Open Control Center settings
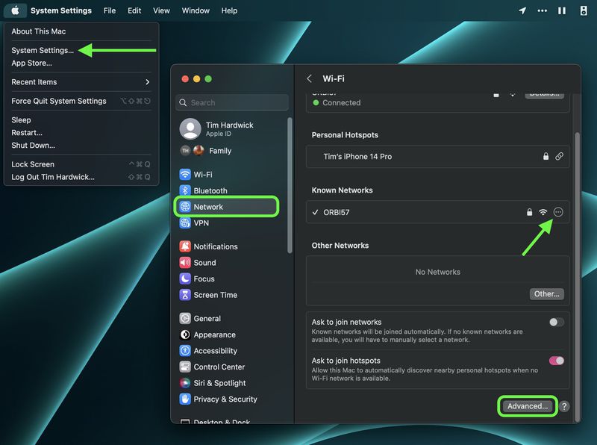The width and height of the screenshot is (597, 445). [x=216, y=367]
